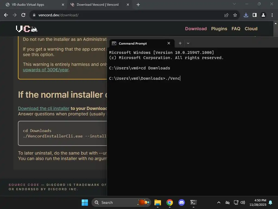This screenshot has width=278, height=209.
Task: Open Chrome downloads tray icon
Action: pos(246,15)
